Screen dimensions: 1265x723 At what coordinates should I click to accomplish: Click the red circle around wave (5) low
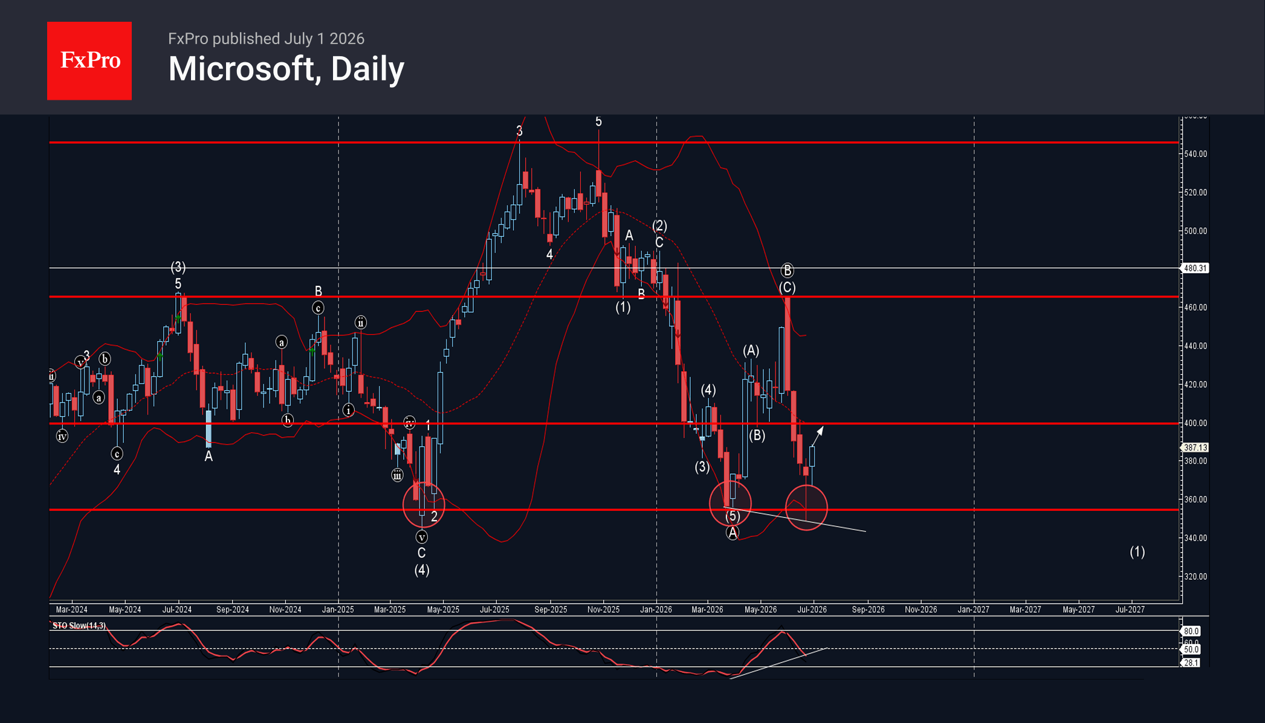[730, 503]
